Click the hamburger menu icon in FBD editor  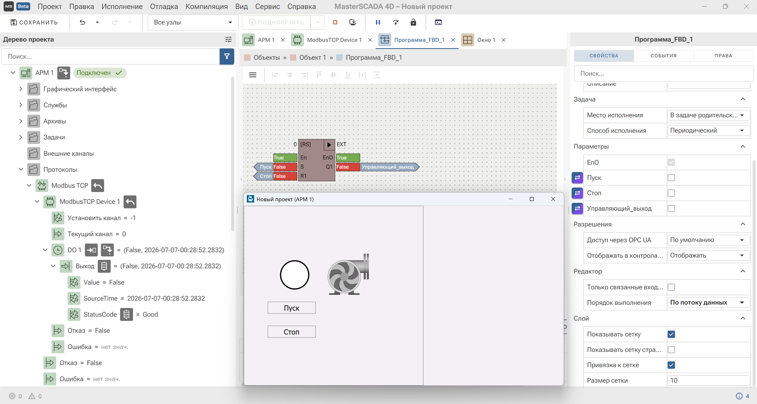(253, 75)
